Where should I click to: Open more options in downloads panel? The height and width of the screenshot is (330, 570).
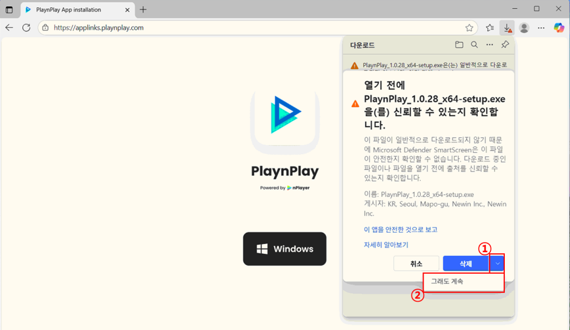coord(490,45)
